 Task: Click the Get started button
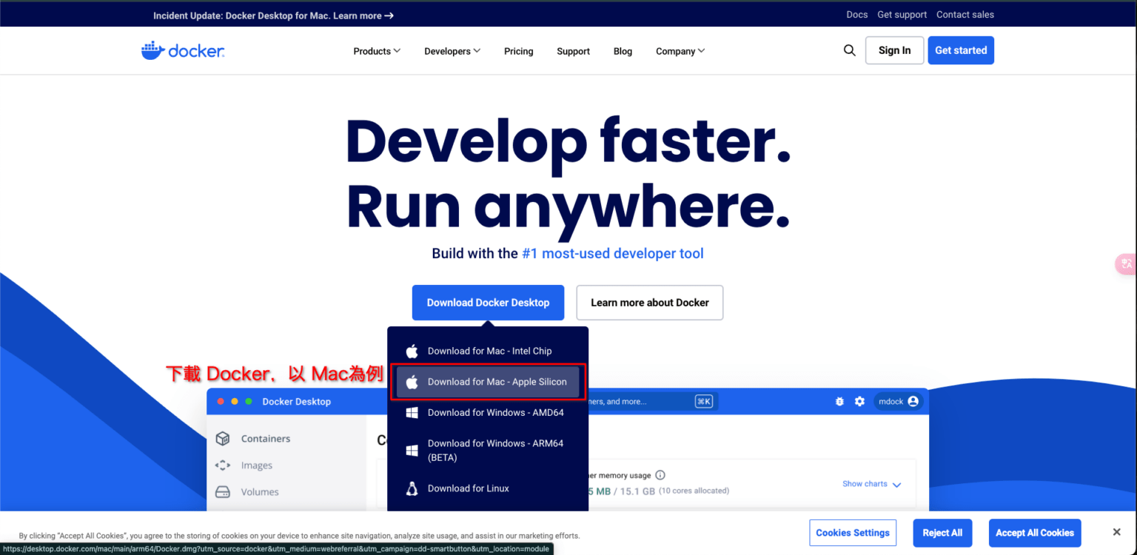click(961, 50)
